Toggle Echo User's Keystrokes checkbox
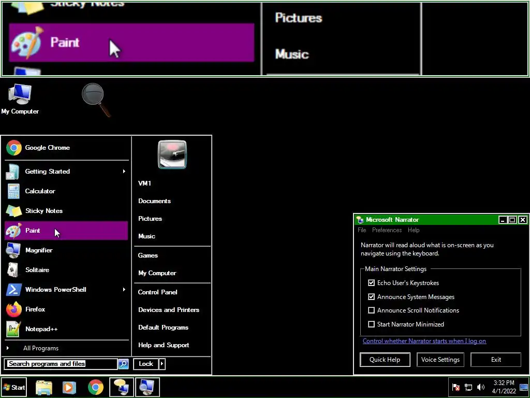 tap(372, 282)
